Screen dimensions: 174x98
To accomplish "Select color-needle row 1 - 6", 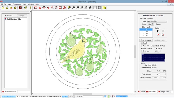I will click(x=146, y=30).
